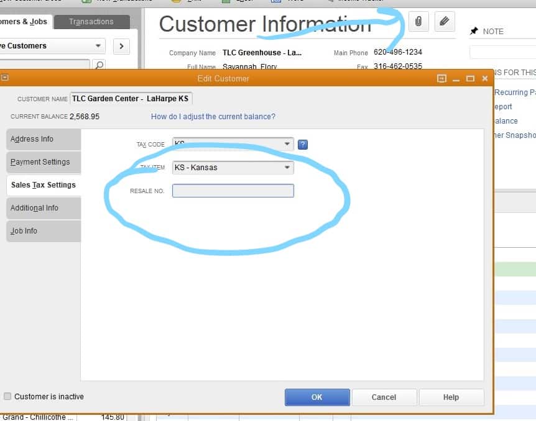This screenshot has height=421, width=536.
Task: Select the Customers & Jobs tab
Action: [26, 22]
